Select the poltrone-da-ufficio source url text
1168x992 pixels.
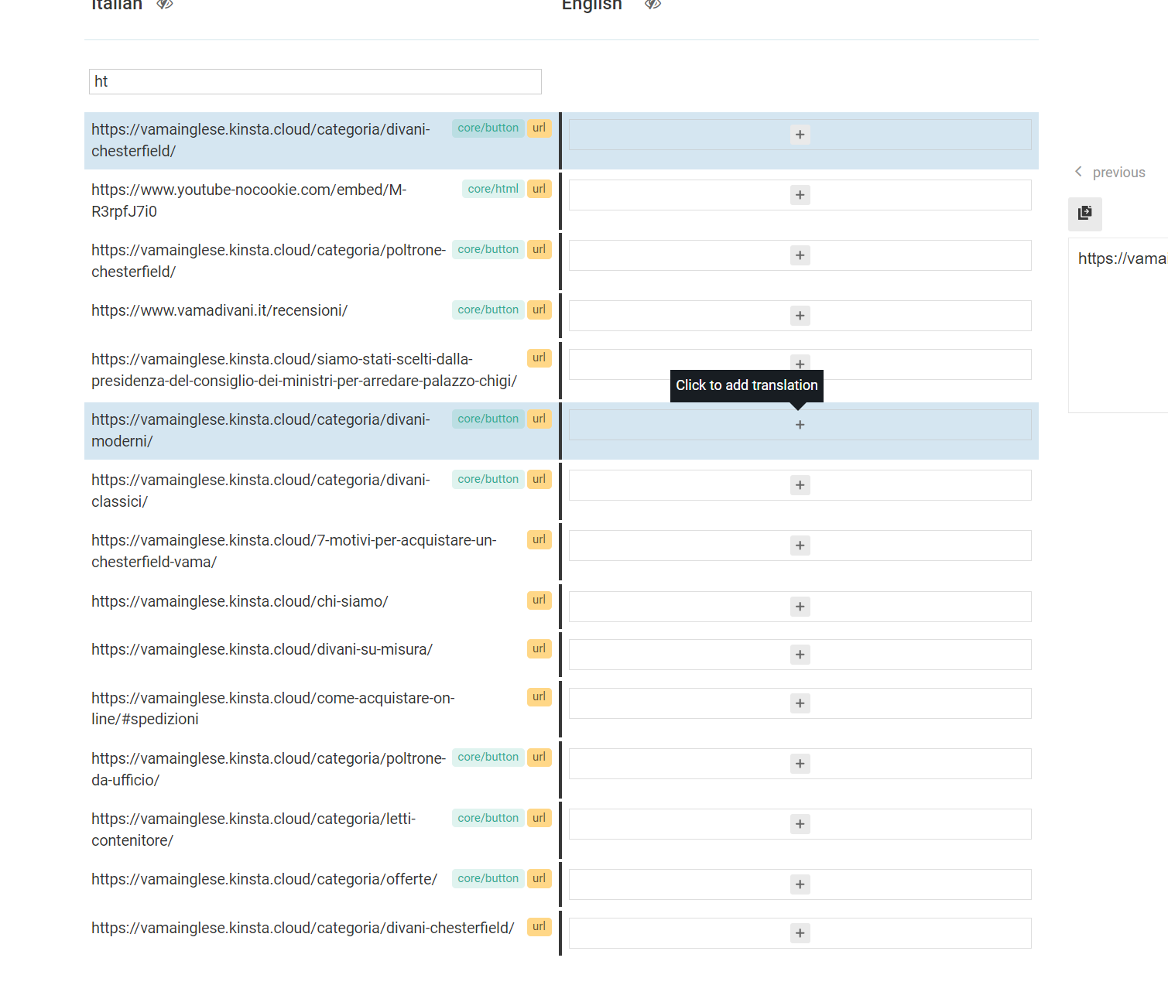coord(269,769)
